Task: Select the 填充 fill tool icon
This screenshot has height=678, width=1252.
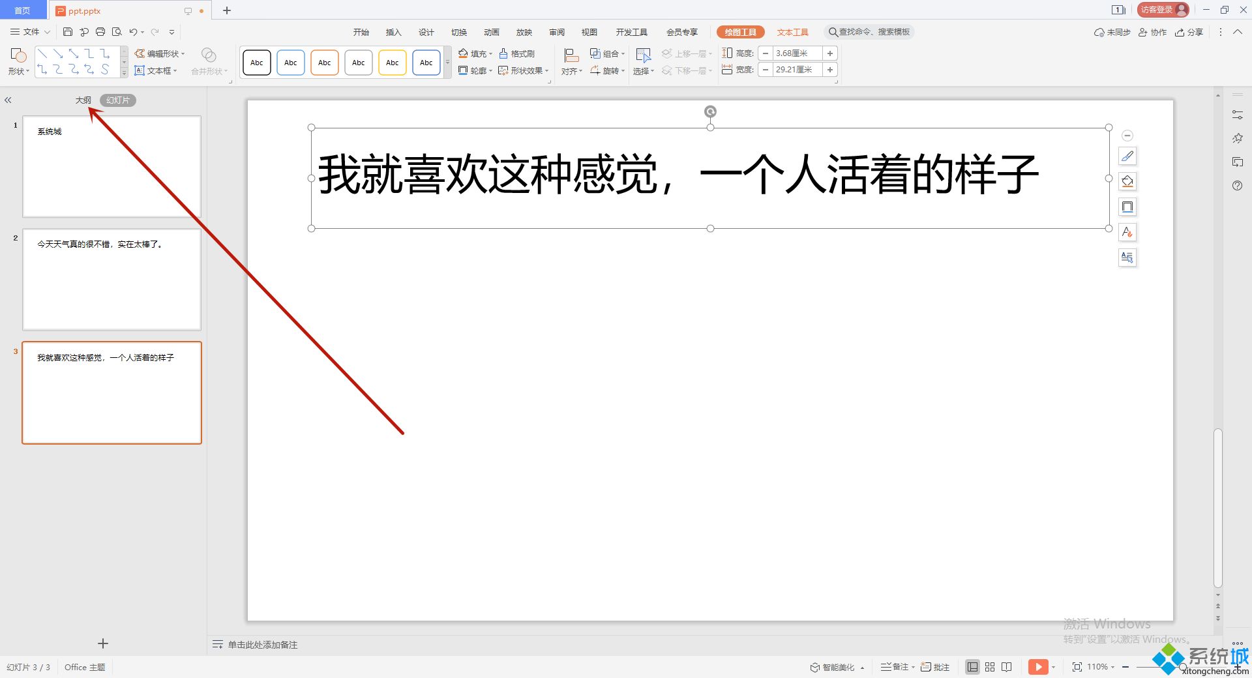Action: tap(463, 53)
